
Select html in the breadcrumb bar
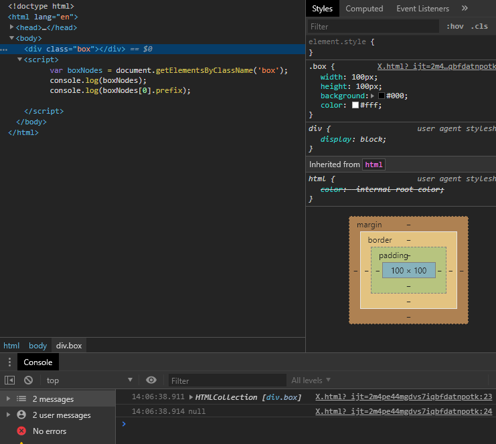(x=11, y=346)
